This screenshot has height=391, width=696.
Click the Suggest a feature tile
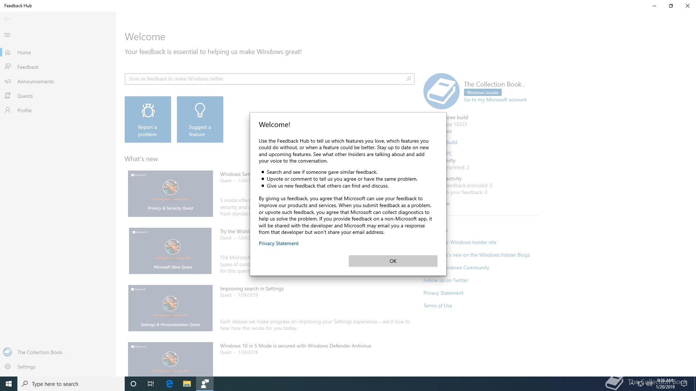200,119
